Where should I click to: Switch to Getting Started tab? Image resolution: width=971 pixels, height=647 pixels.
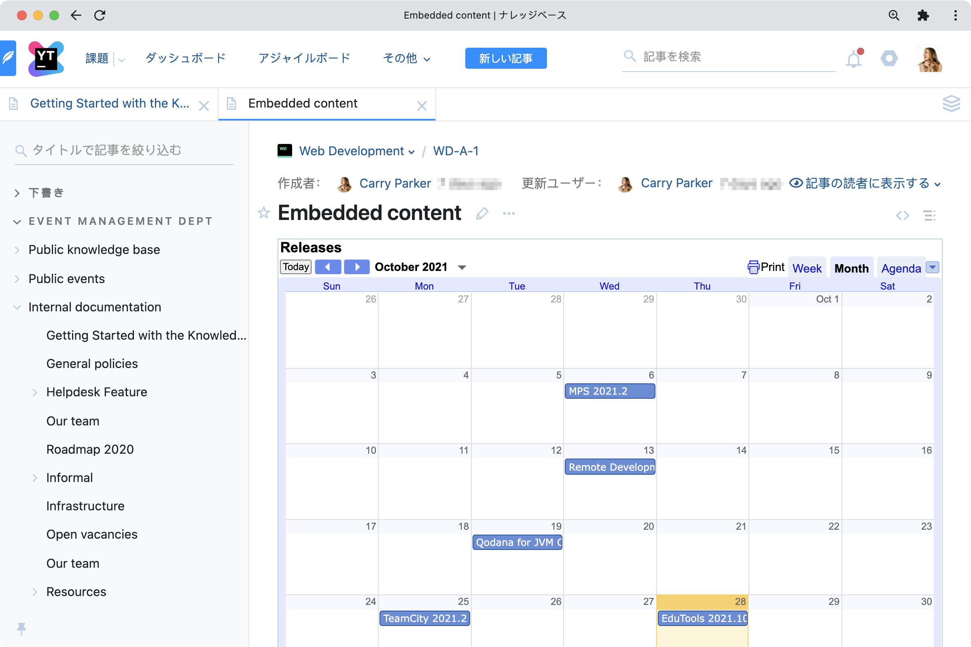click(x=110, y=103)
